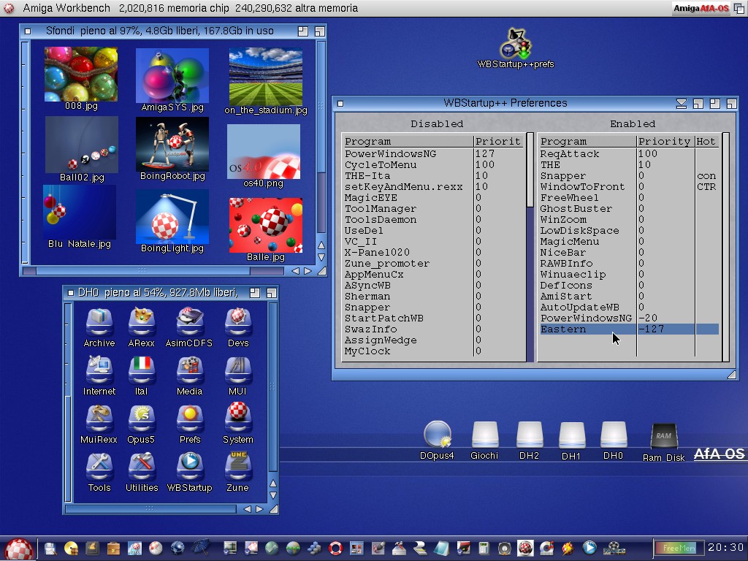Click the Disabled list vertical scrollbar
This screenshot has width=748, height=561.
pos(530,219)
